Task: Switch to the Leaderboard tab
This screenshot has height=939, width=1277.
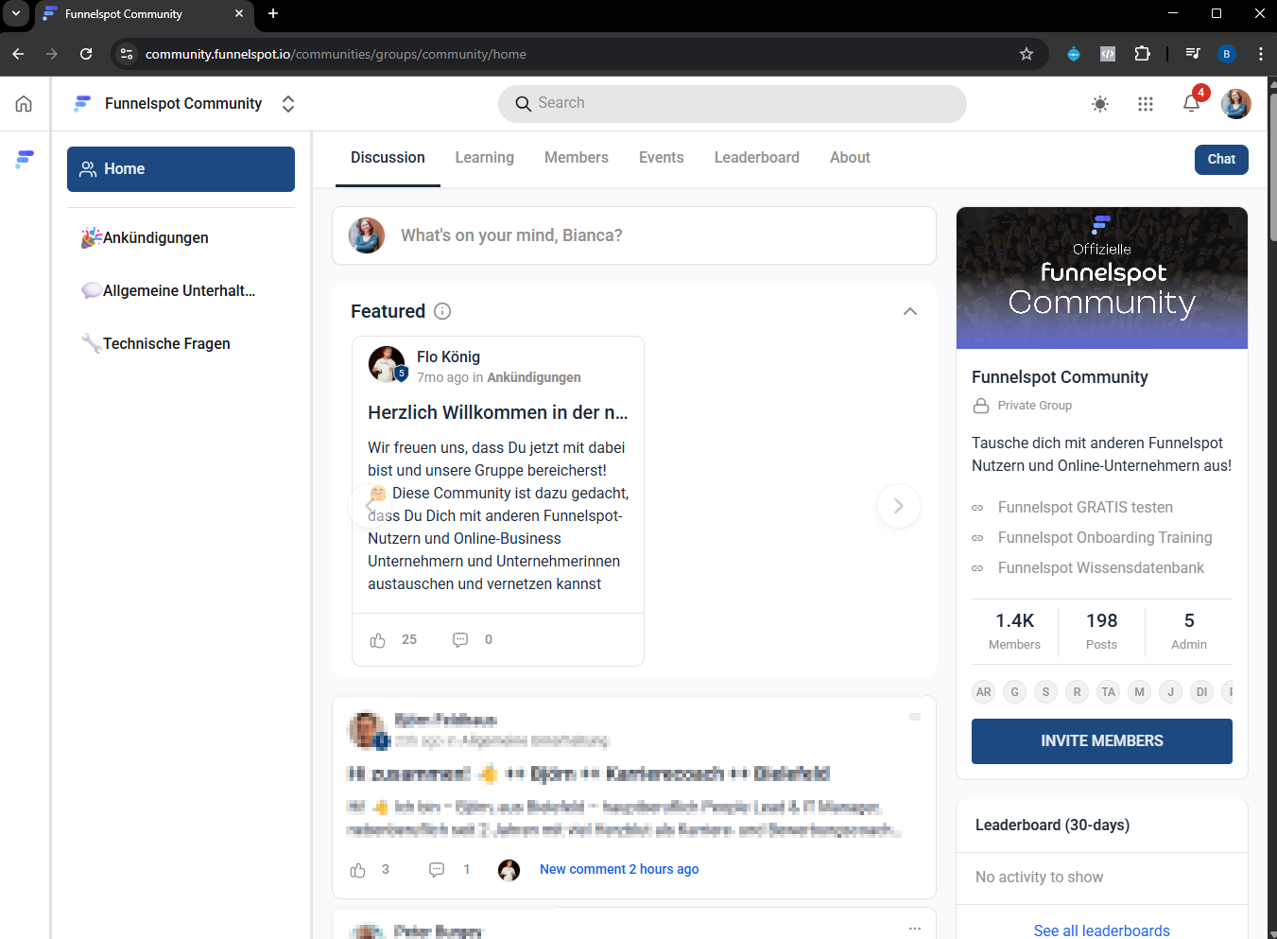Action: click(757, 158)
